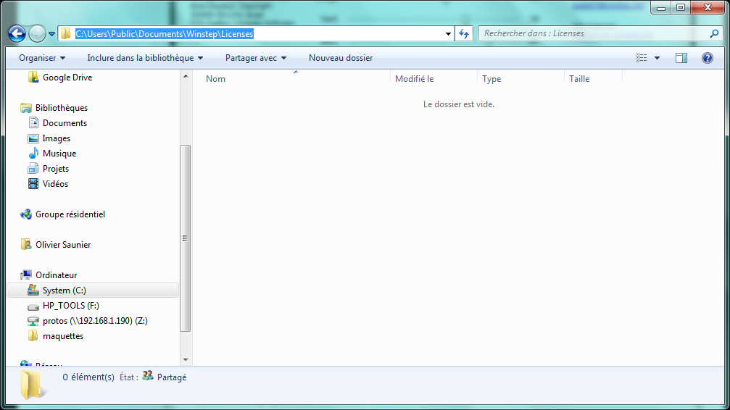Open address bar history dropdown arrow
730x410 pixels.
(448, 33)
